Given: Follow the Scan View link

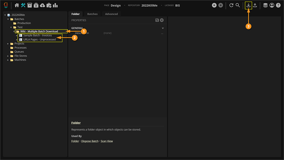Looking at the screenshot, I should click(107, 141).
